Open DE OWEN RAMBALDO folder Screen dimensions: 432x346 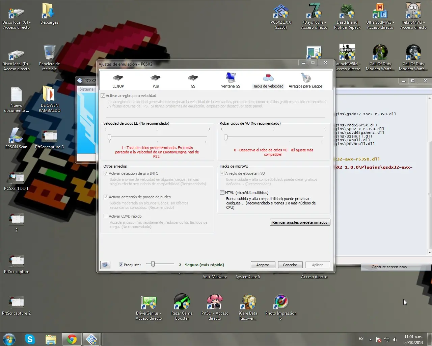pyautogui.click(x=49, y=99)
